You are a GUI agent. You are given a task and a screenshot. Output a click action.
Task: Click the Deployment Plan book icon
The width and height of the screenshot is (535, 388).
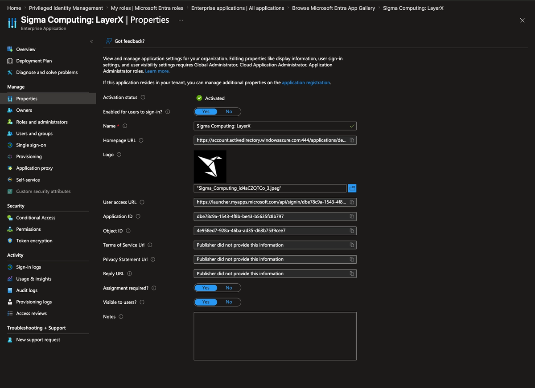(10, 61)
